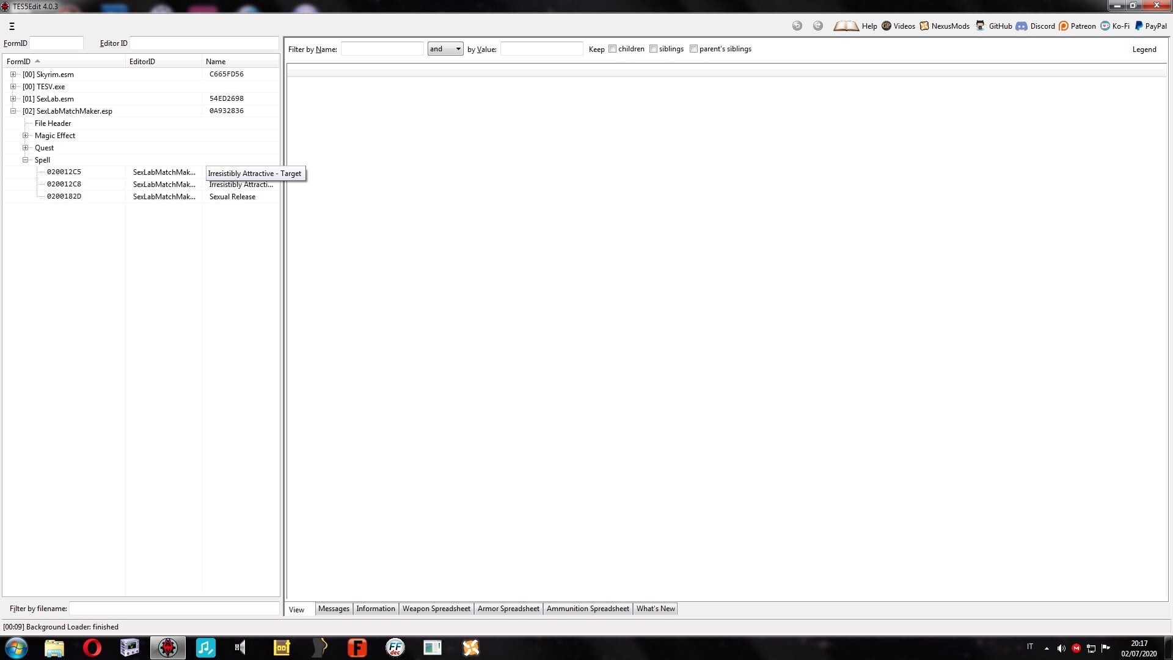Click the EditorID column header

tap(164, 61)
